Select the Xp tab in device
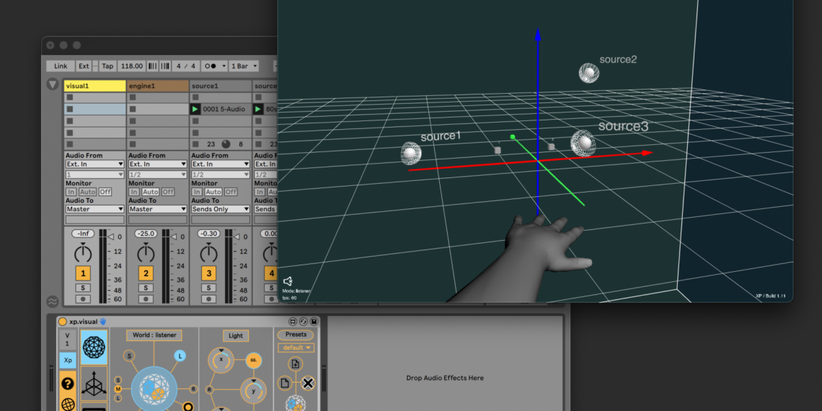Image resolution: width=822 pixels, height=411 pixels. (68, 360)
